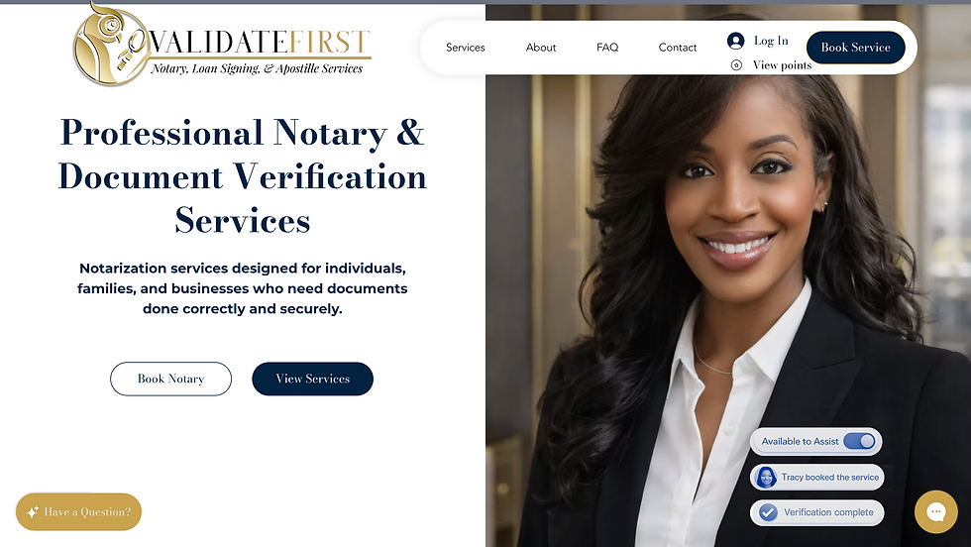
Task: Click the user avatar icon beside Log In
Action: tap(735, 41)
